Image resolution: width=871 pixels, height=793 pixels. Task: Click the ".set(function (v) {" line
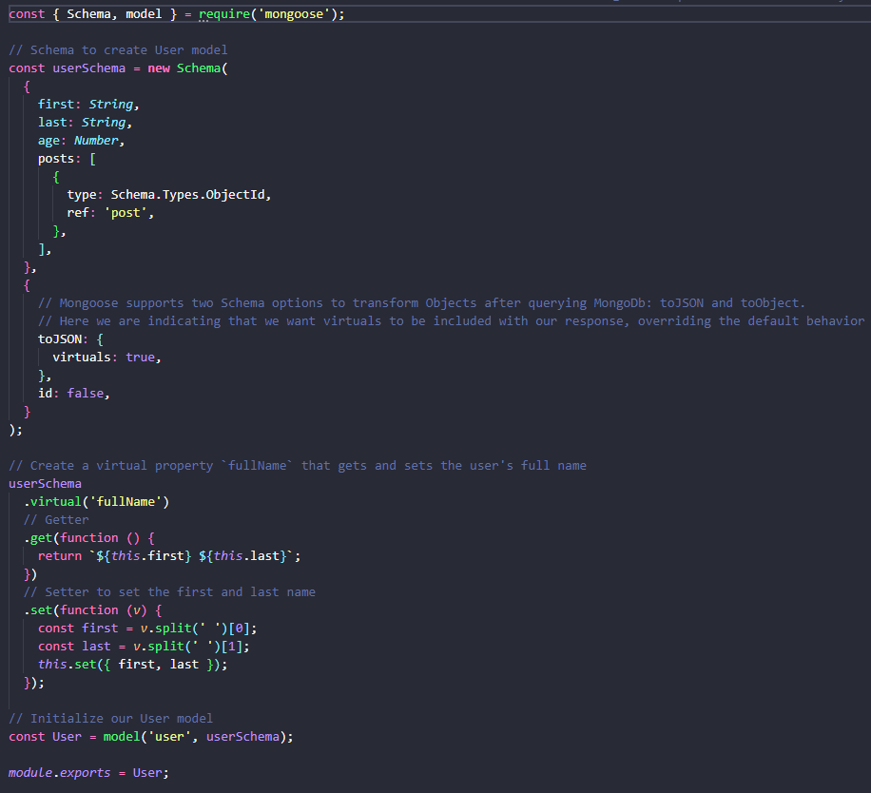tap(92, 610)
